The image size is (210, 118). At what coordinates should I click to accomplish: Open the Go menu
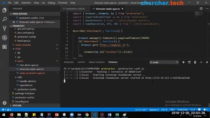(x=43, y=3)
